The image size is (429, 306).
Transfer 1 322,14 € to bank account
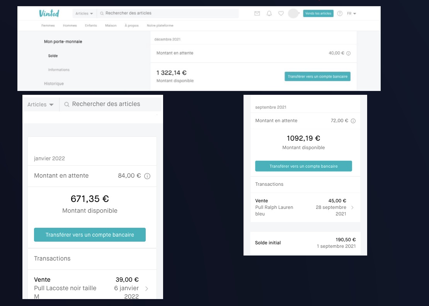[317, 76]
